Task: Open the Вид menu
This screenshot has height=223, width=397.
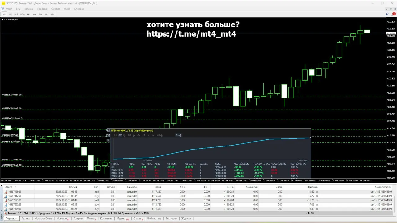Action: tap(18, 9)
